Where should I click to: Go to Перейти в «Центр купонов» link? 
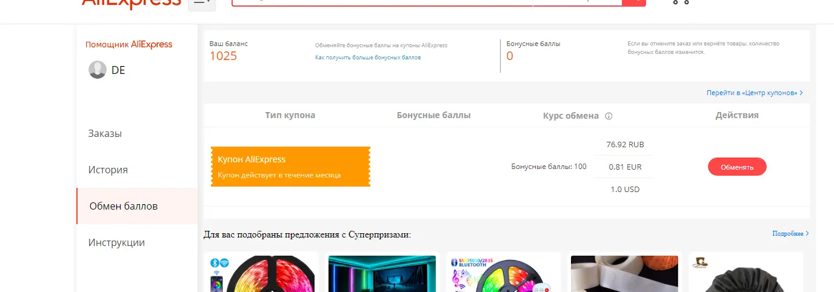coord(755,93)
